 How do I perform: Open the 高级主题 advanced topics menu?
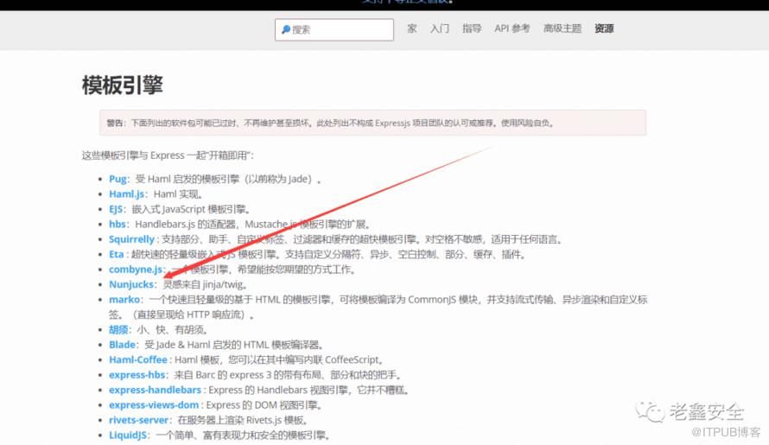[562, 29]
